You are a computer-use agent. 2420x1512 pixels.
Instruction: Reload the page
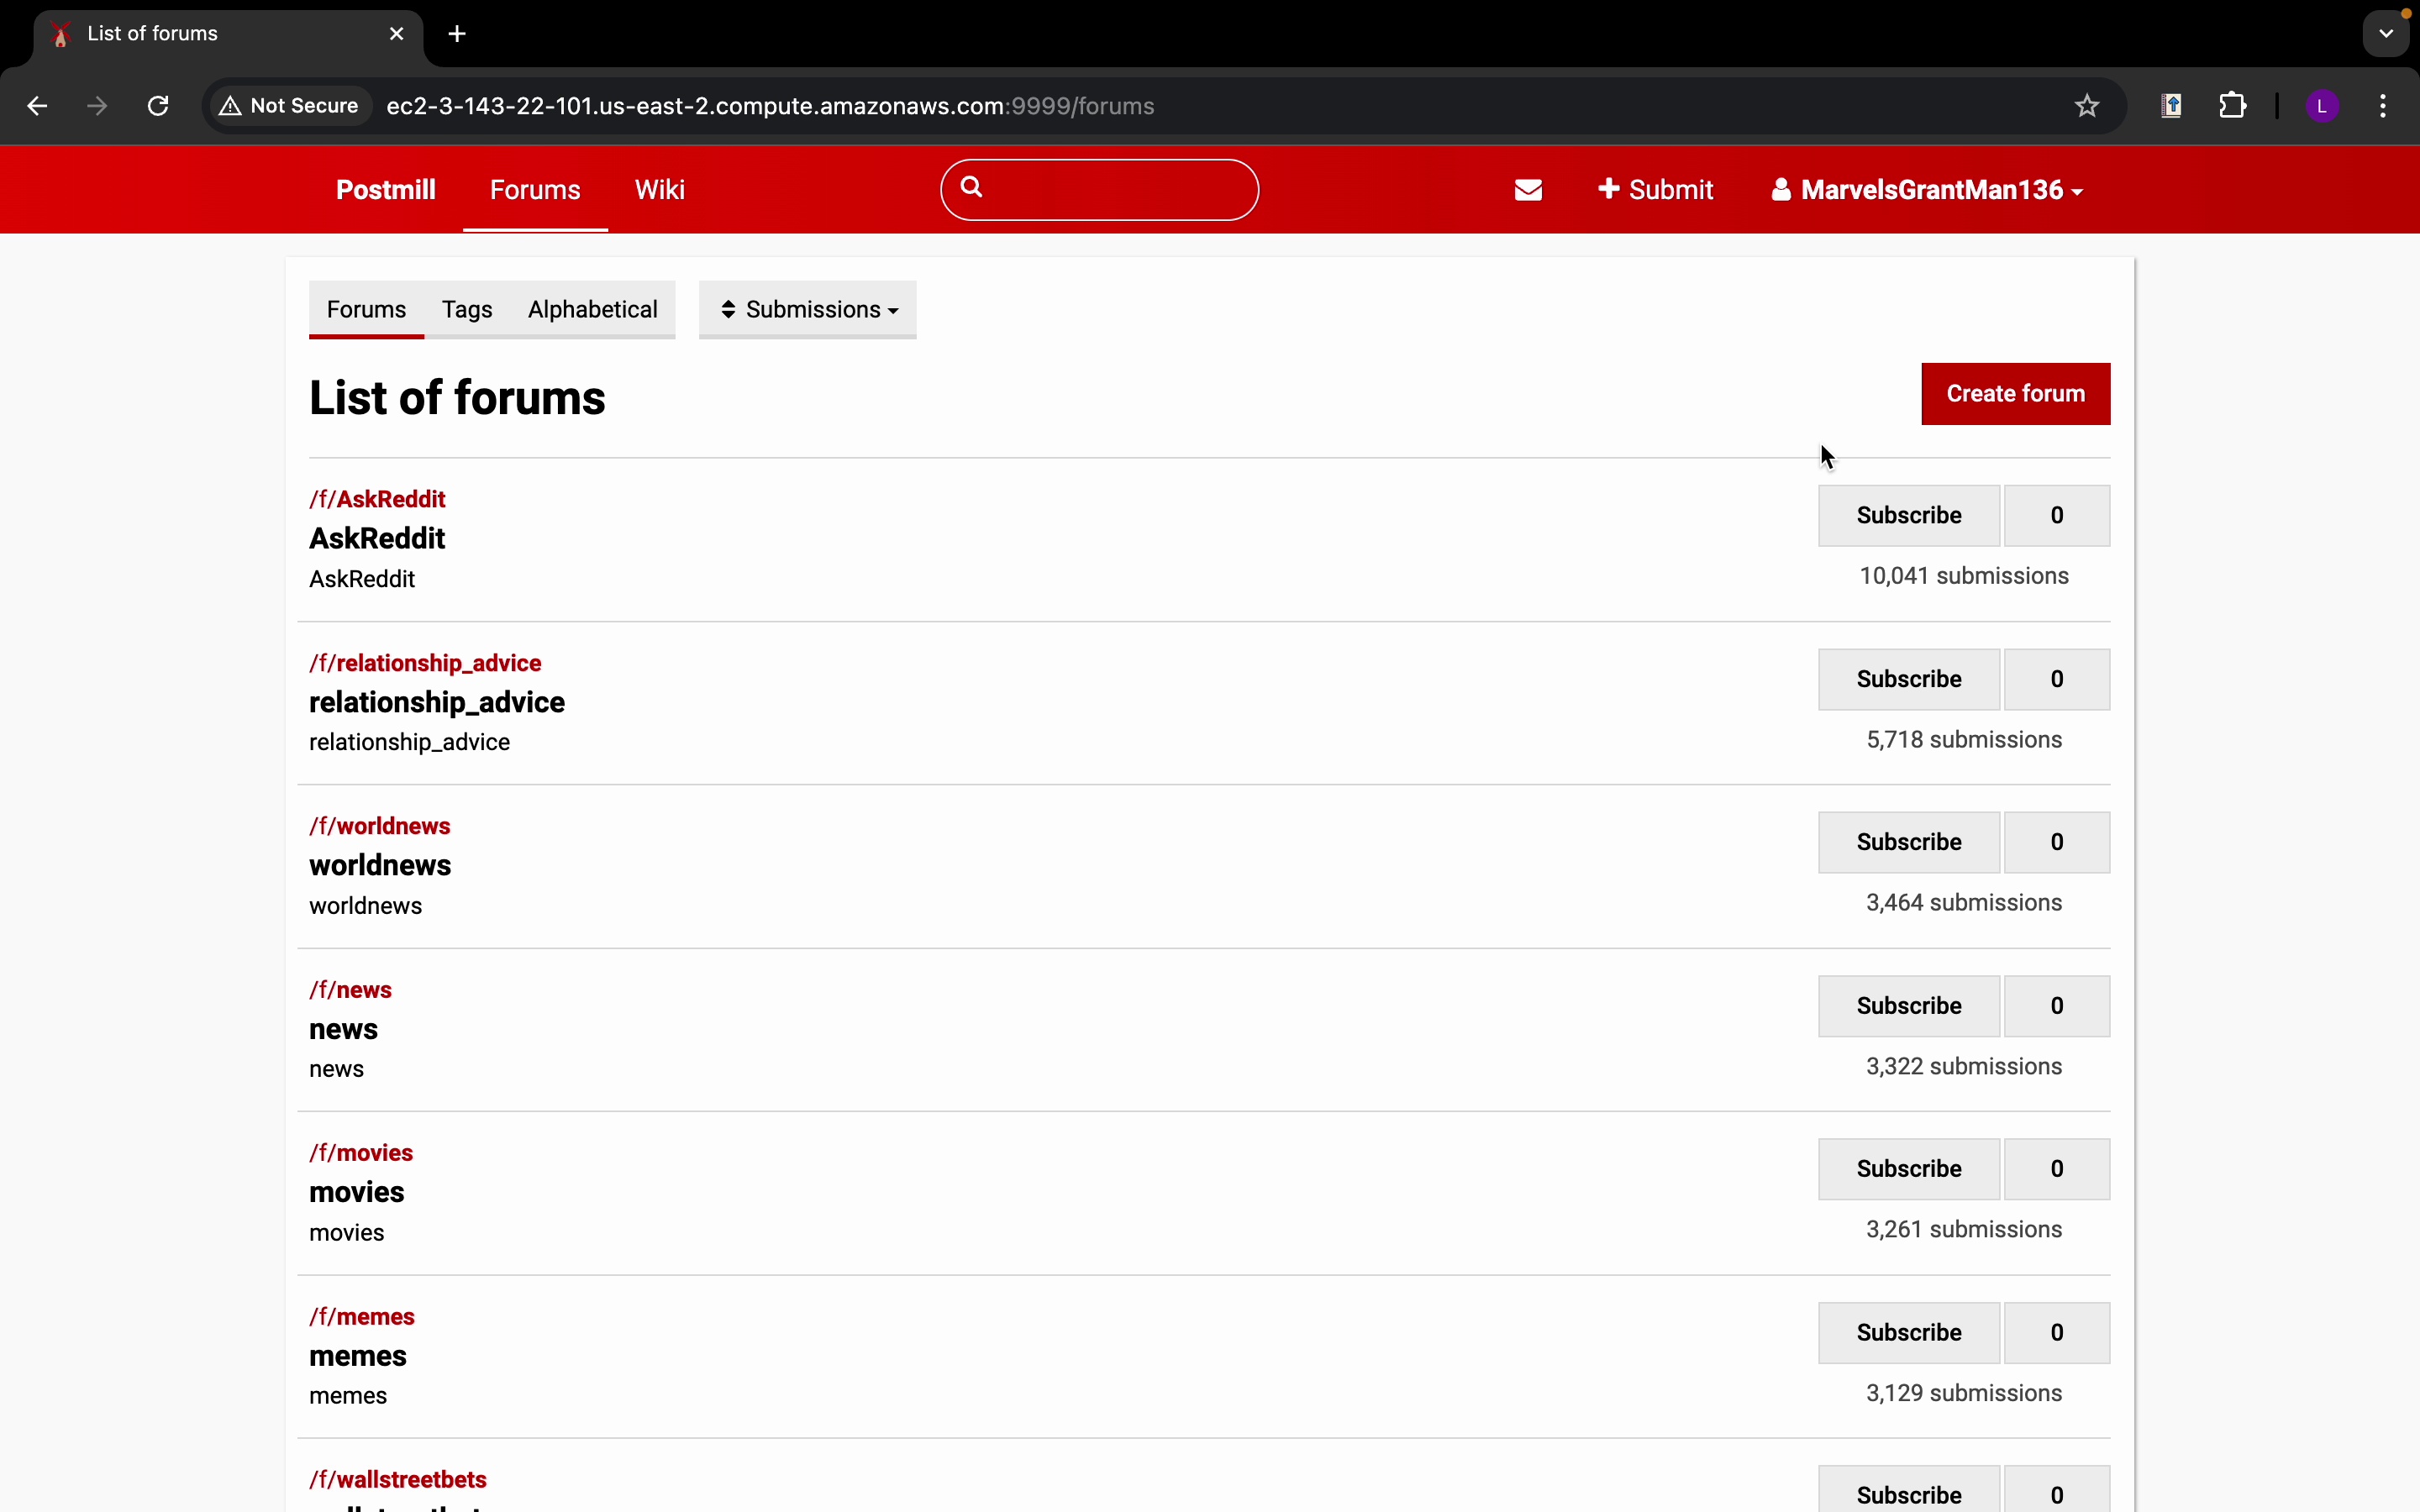pyautogui.click(x=158, y=106)
